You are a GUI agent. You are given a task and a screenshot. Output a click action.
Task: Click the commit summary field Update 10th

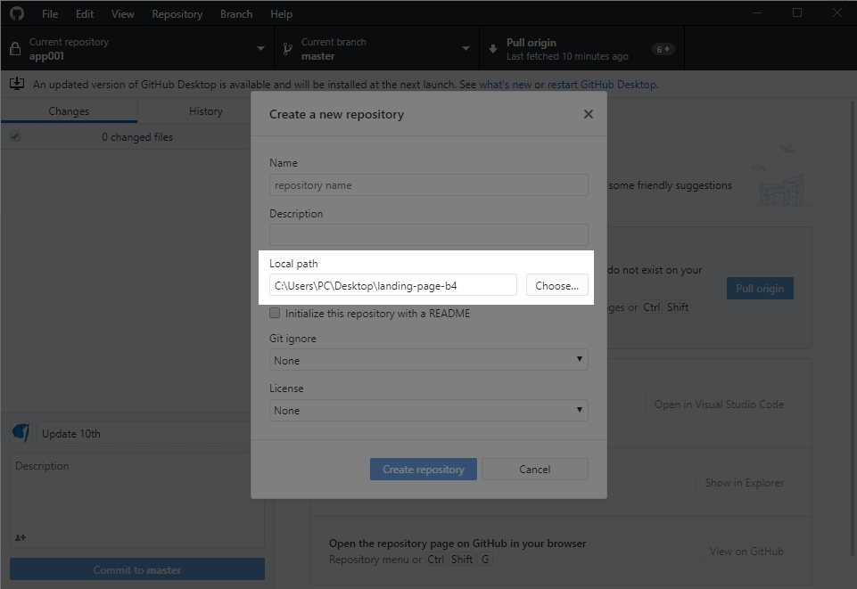144,433
